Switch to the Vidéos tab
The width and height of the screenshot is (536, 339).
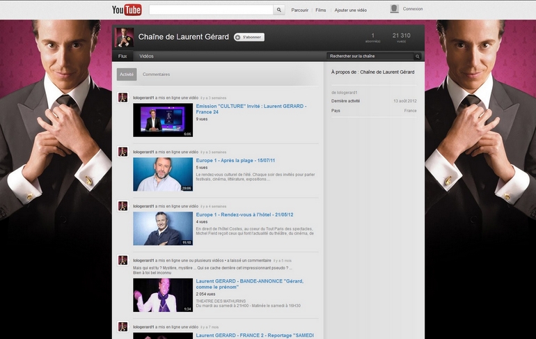pos(146,56)
